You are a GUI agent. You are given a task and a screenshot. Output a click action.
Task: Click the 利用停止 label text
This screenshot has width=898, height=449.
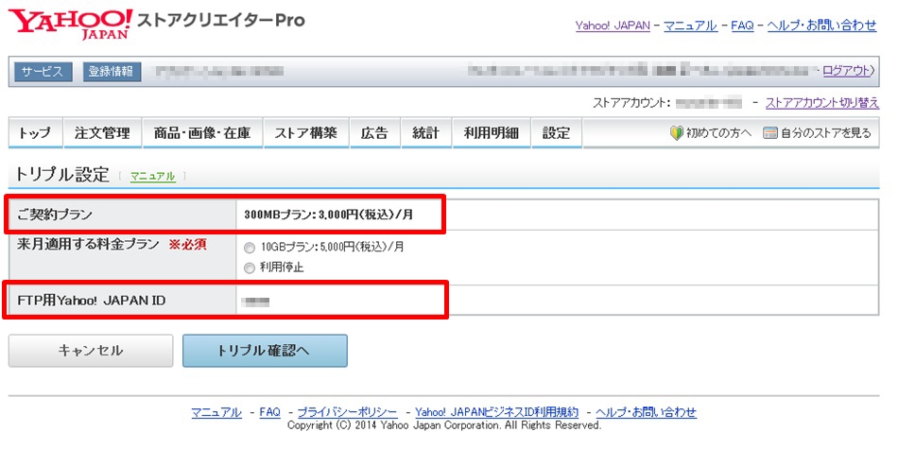[281, 267]
